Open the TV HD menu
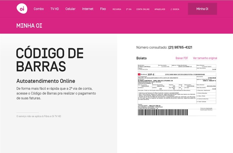The height and width of the screenshot is (153, 233). (55, 9)
